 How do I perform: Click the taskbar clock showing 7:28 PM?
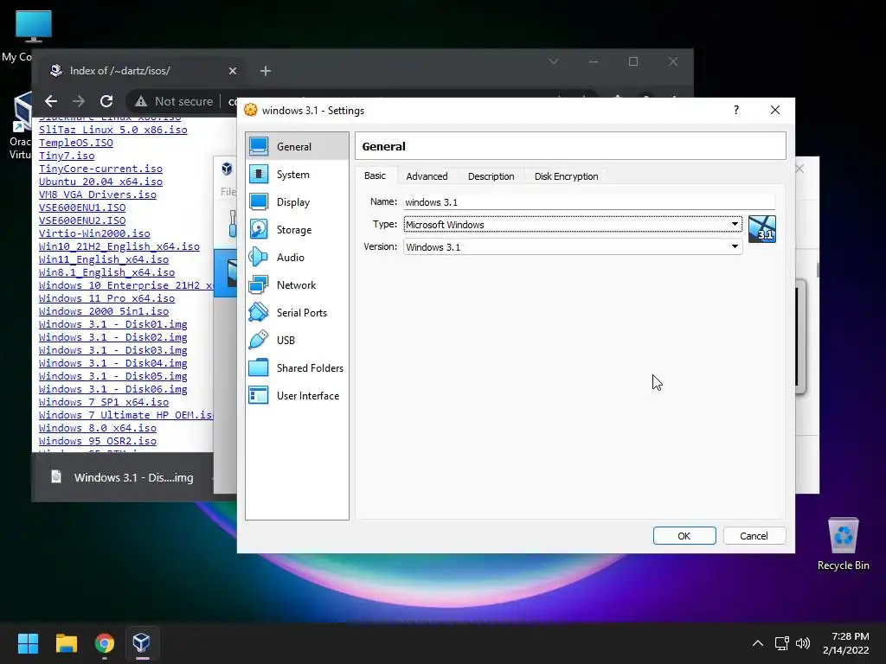click(845, 643)
